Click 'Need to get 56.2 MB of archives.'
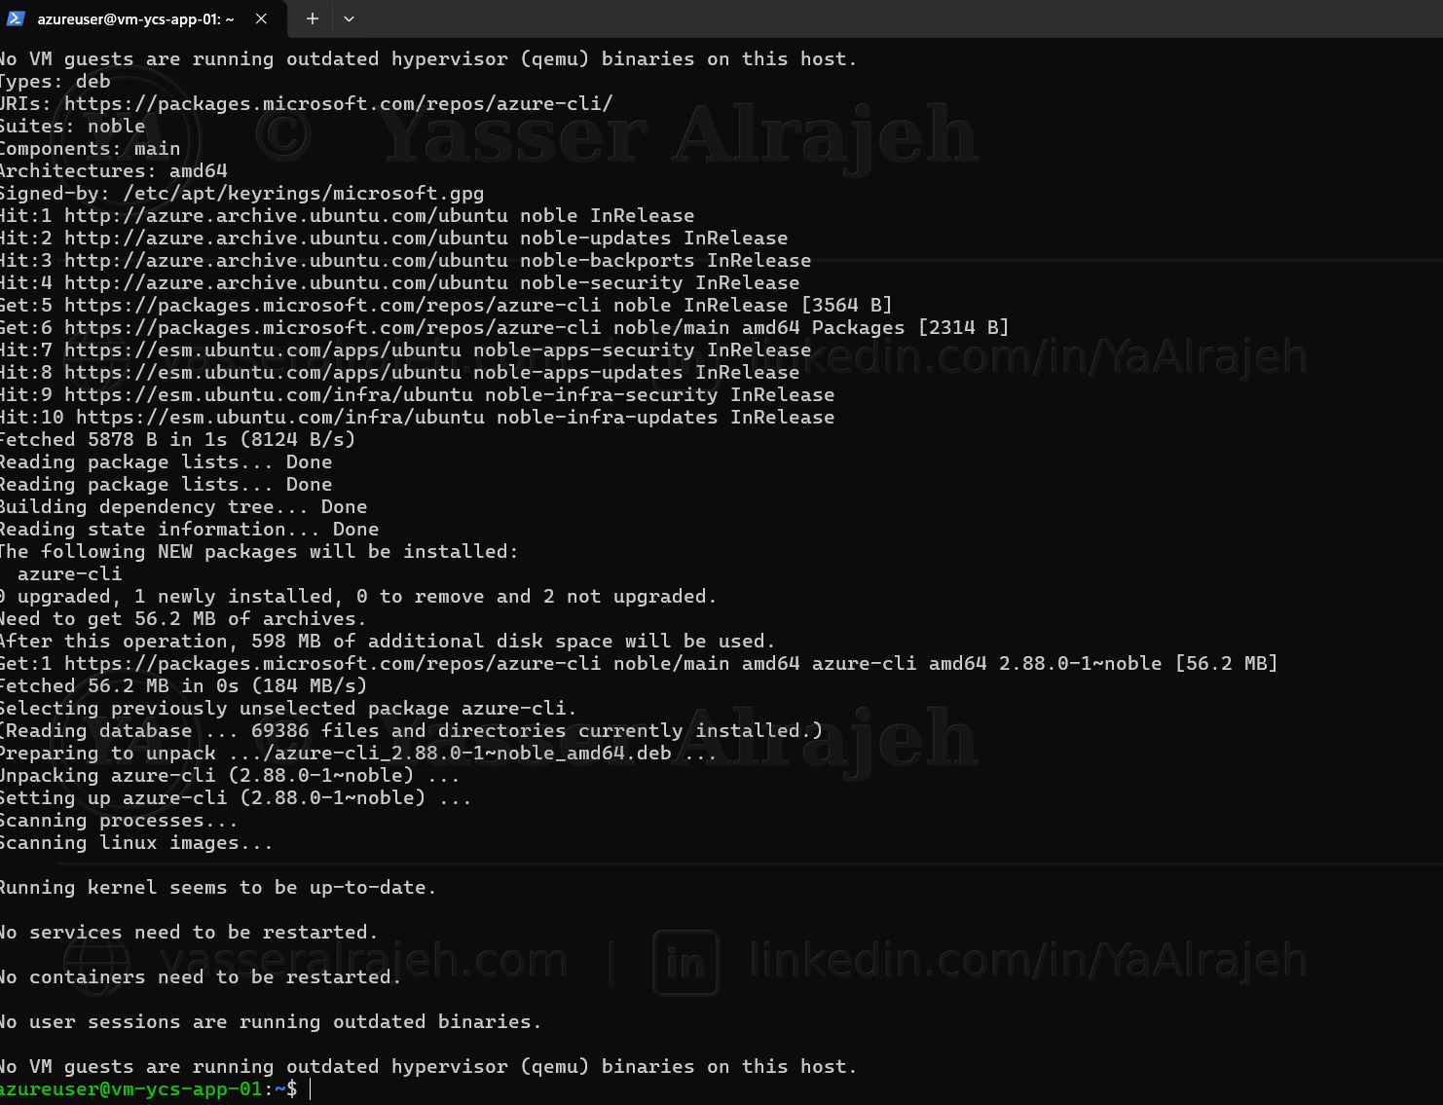 pos(184,618)
